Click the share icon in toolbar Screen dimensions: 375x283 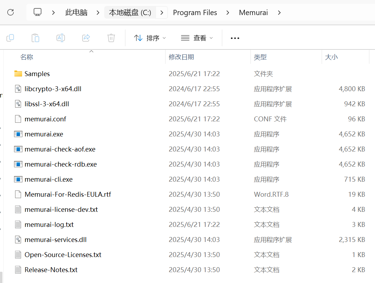pyautogui.click(x=86, y=38)
